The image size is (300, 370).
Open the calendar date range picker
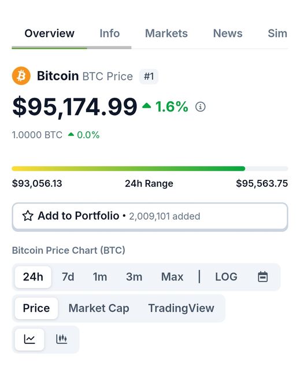click(263, 276)
